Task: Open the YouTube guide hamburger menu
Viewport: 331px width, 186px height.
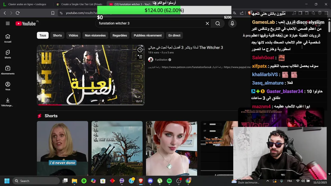Action: tap(8, 24)
